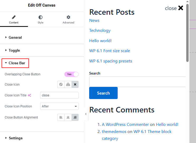Open the Close Icon Position dropdown
Viewport: 196px width, 143px height.
click(59, 106)
